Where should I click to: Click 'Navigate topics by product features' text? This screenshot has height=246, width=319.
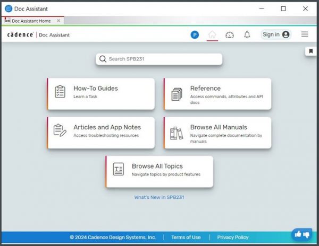tap(166, 174)
